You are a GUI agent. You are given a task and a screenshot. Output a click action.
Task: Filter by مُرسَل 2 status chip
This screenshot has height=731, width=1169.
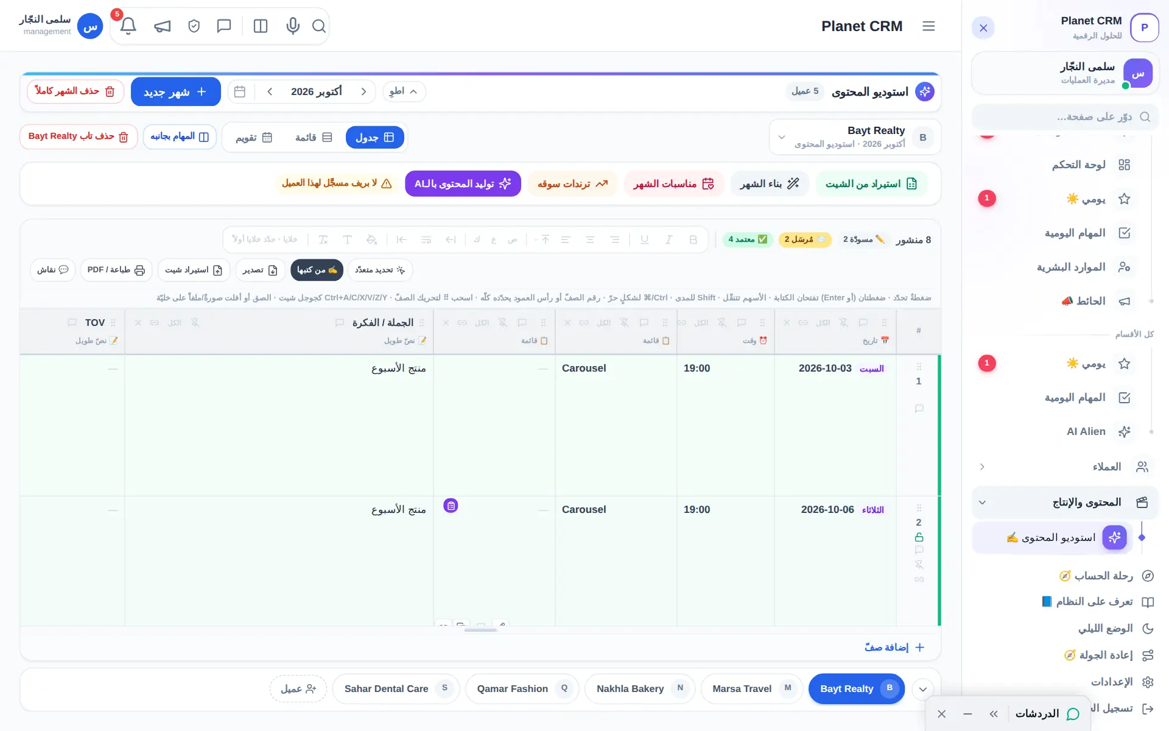pos(805,239)
